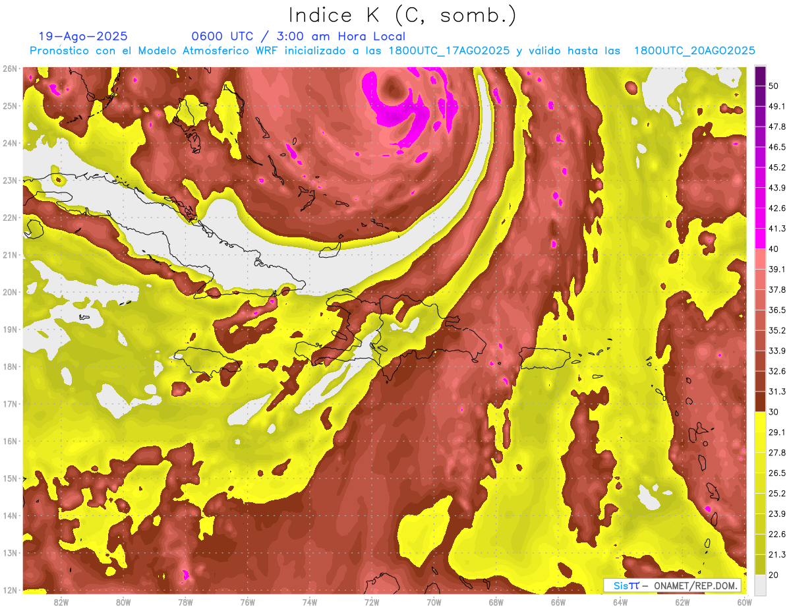Image resolution: width=791 pixels, height=611 pixels.
Task: Click the '66W' longitude axis label
Action: tap(558, 602)
